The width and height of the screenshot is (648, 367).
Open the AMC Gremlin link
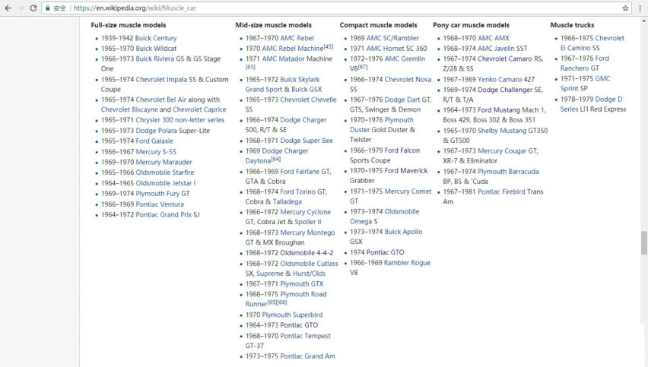point(405,59)
